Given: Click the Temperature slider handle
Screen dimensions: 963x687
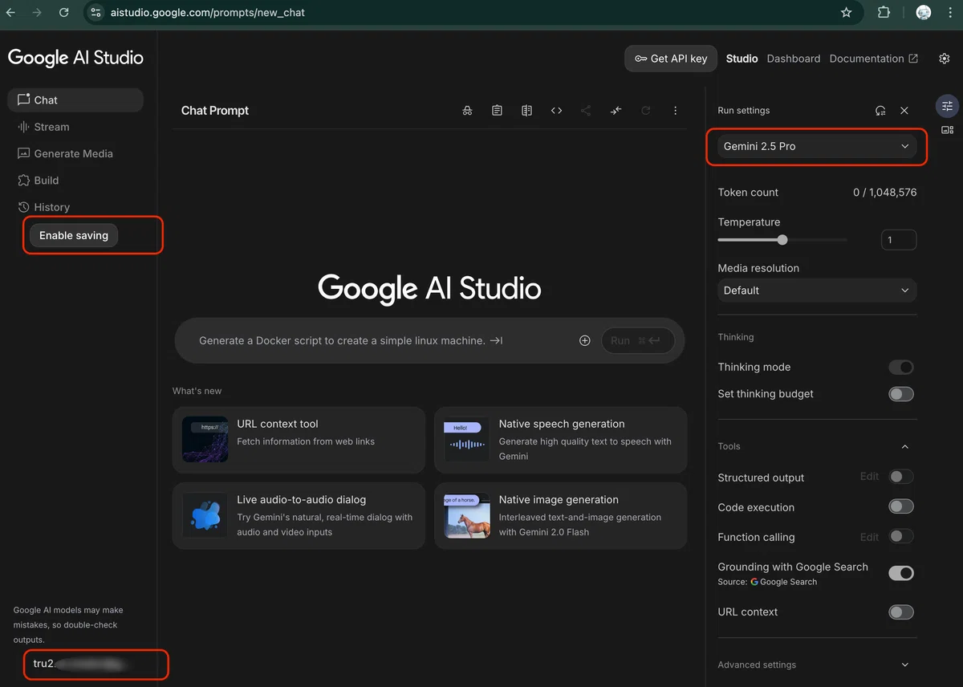Looking at the screenshot, I should (x=782, y=240).
